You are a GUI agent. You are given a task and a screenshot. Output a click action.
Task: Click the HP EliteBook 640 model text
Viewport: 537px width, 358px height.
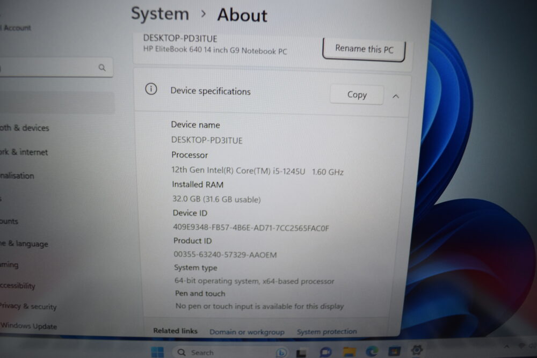pyautogui.click(x=215, y=50)
